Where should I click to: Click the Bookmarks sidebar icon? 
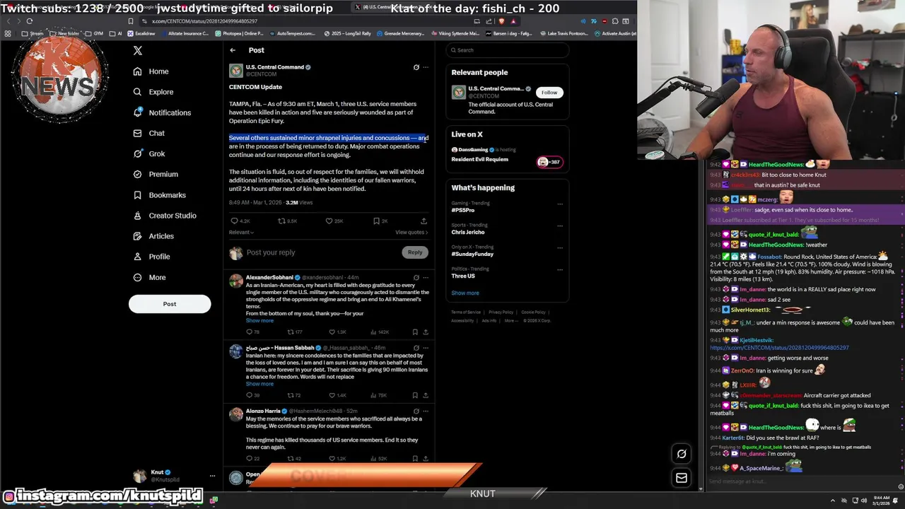point(137,195)
